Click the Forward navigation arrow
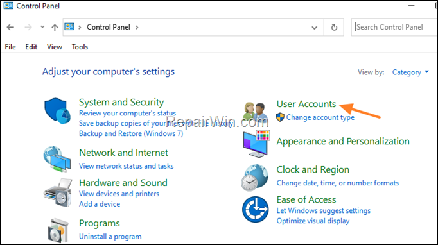Viewport: 438px width, 245px height. click(28, 27)
